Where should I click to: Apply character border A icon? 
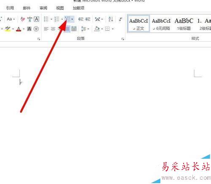(x=37, y=19)
